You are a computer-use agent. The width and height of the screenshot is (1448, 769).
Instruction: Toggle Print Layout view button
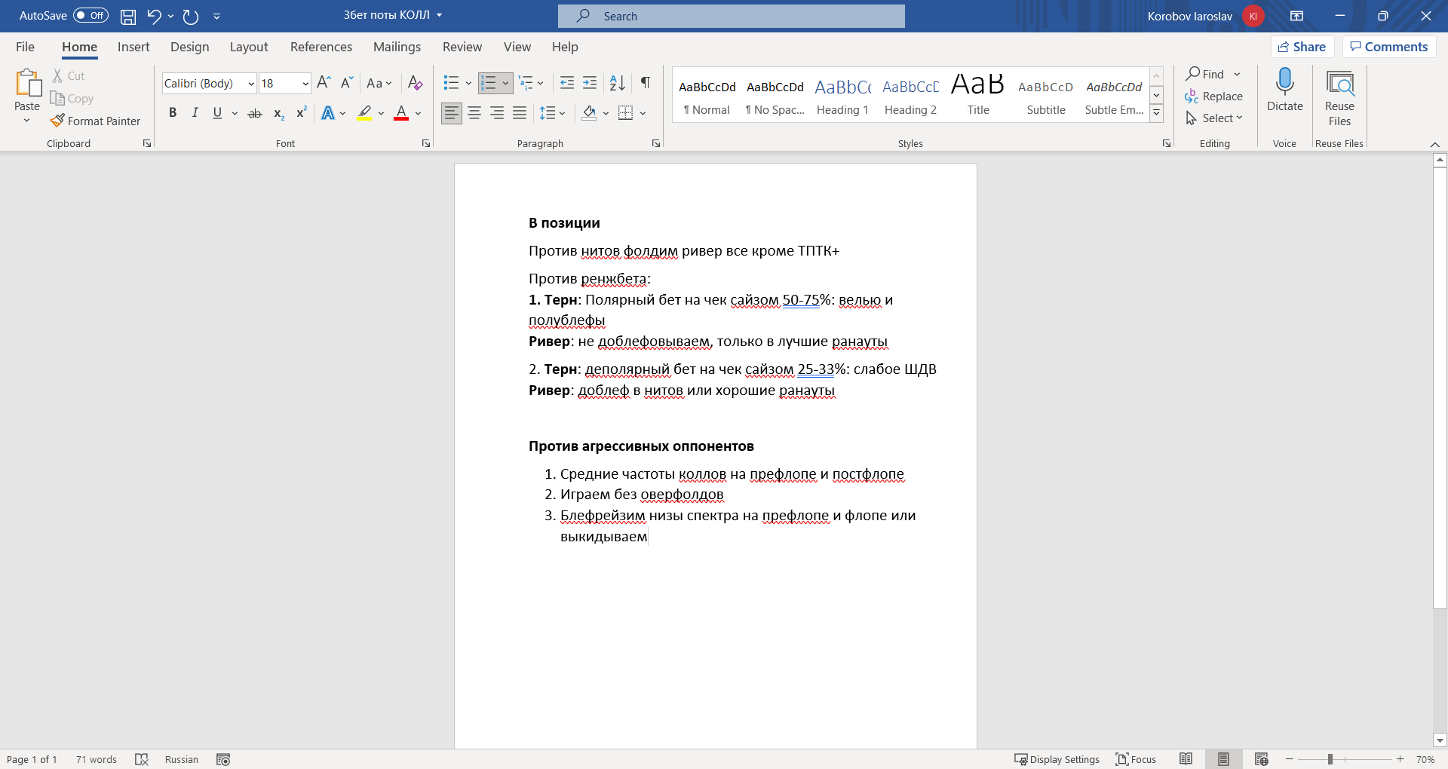tap(1223, 759)
